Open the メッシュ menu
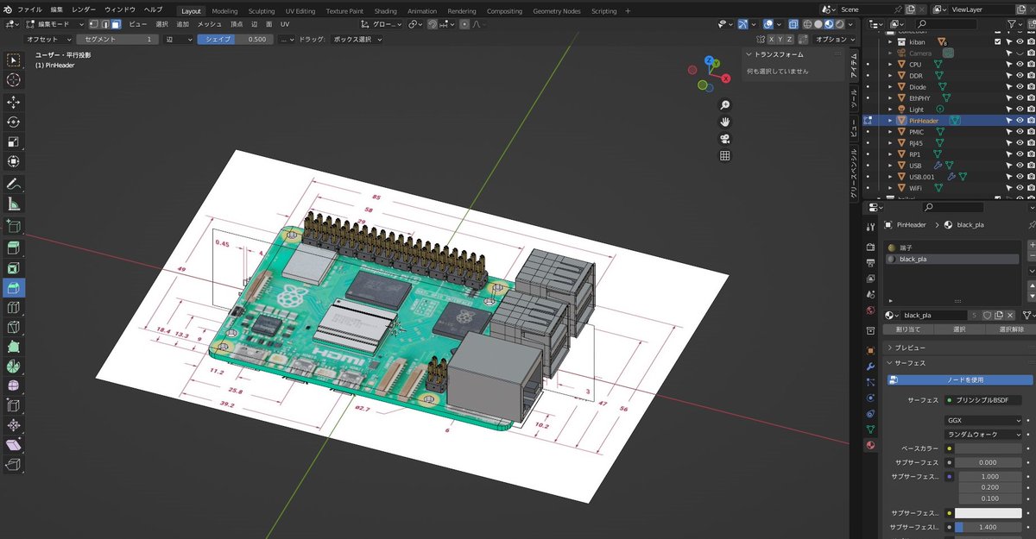 (x=210, y=24)
